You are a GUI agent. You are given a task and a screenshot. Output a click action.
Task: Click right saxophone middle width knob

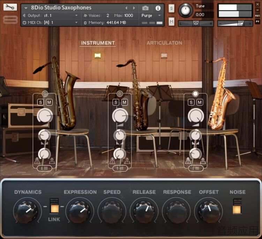(x=195, y=135)
